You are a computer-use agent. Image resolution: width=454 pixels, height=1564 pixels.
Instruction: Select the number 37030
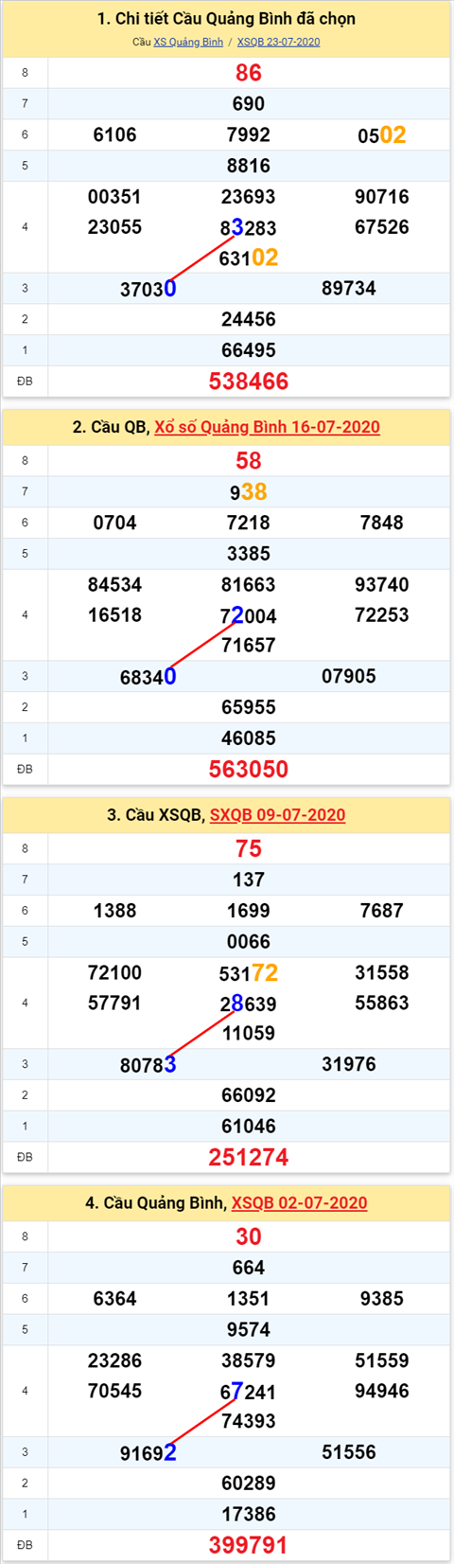pyautogui.click(x=148, y=289)
